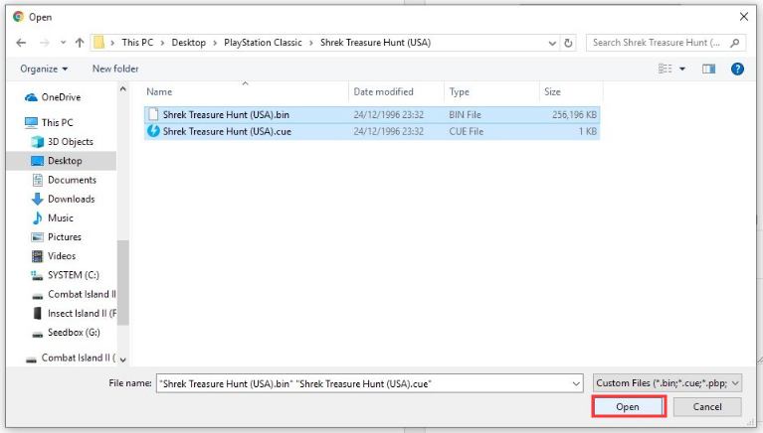Select 'Shrek Treasure Hunt (USA)' breadcrumb
Viewport: 763px width, 433px height.
click(375, 43)
